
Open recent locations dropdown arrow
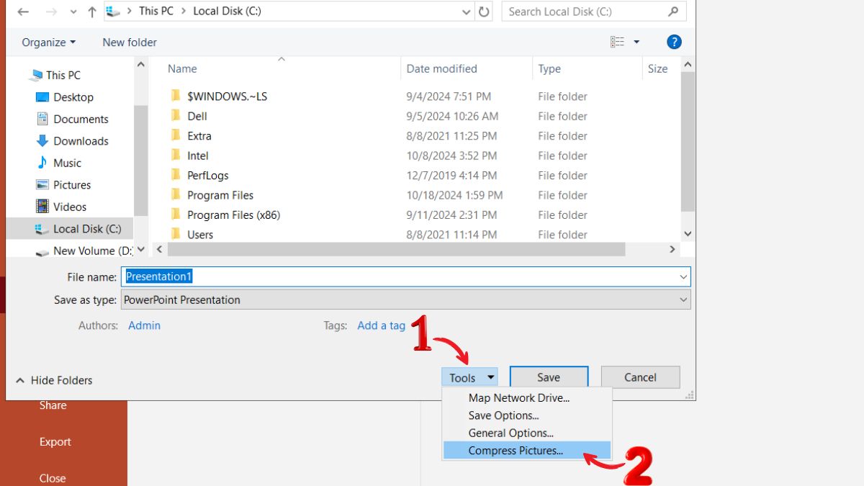pyautogui.click(x=72, y=12)
